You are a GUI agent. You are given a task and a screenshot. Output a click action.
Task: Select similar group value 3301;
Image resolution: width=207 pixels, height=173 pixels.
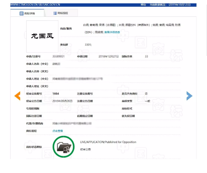click(x=88, y=45)
